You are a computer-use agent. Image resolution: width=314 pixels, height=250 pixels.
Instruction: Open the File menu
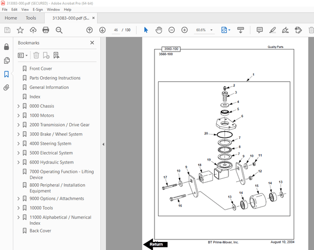tap(5, 10)
